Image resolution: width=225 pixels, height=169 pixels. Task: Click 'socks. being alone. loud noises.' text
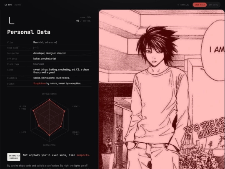tap(51, 78)
